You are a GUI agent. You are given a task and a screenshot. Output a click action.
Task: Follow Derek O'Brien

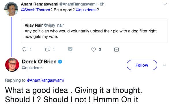tap(142, 65)
